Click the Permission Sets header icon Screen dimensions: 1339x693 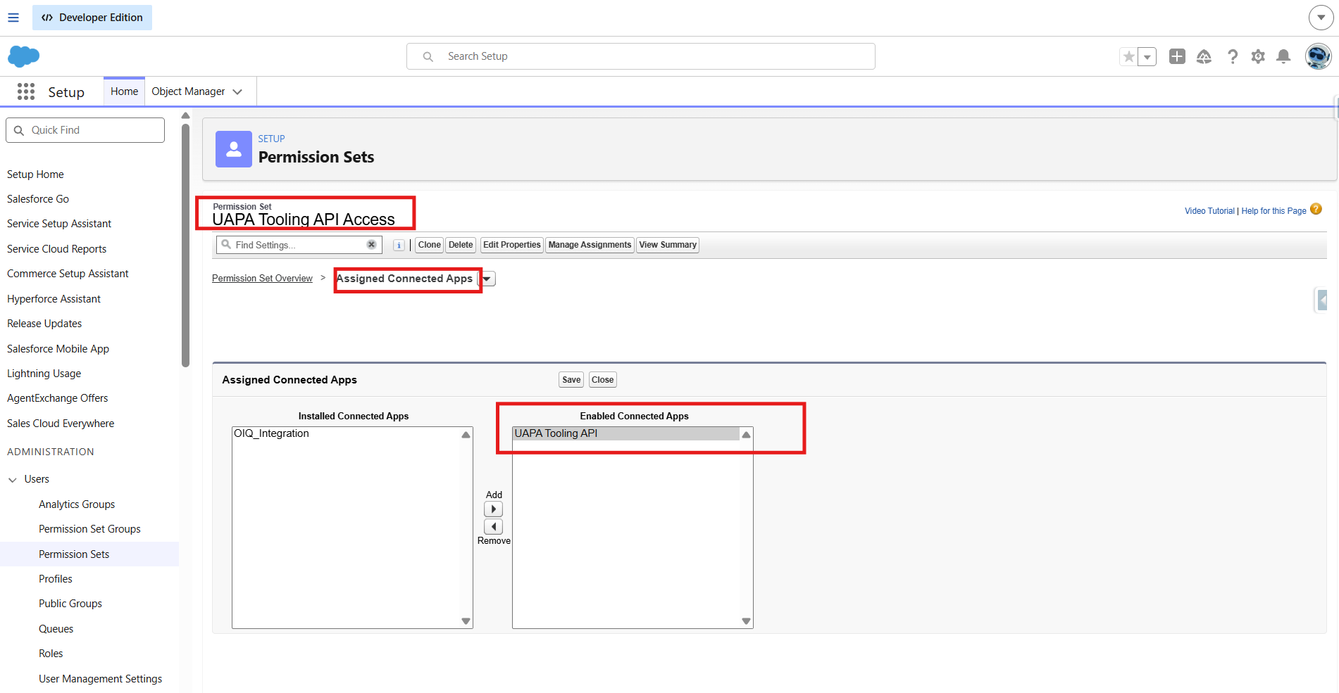(234, 149)
